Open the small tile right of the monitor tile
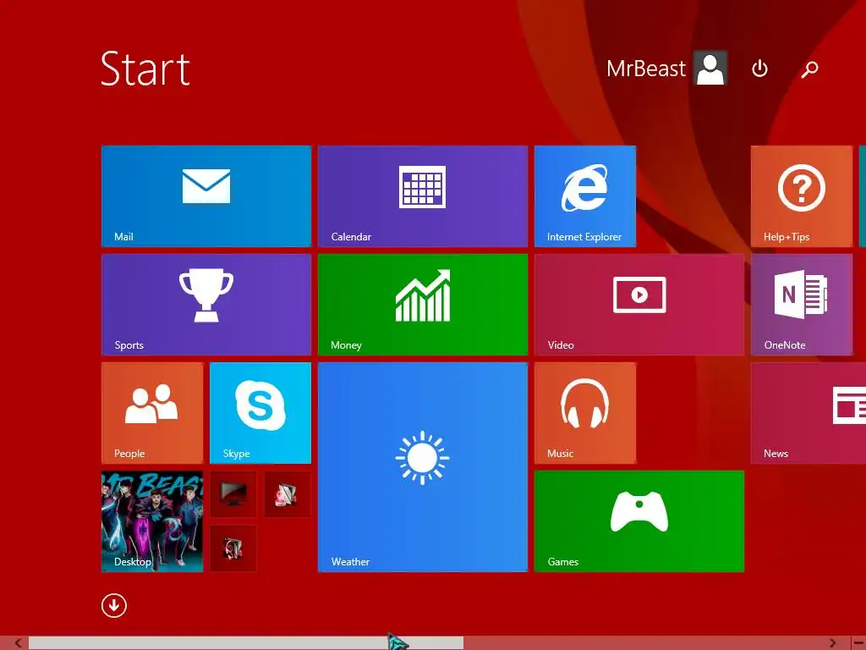Viewport: 866px width, 650px height. (288, 493)
